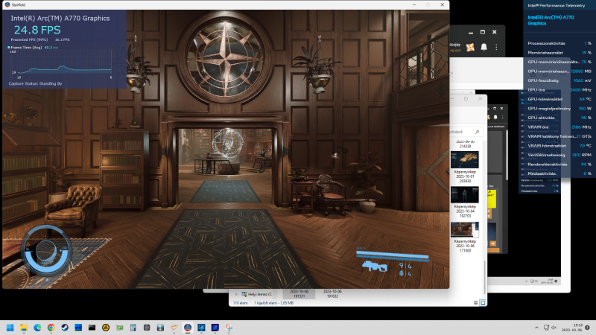Click the Frame Time (Avg) graph in overlay
Image resolution: width=596 pixels, height=335 pixels.
64,63
